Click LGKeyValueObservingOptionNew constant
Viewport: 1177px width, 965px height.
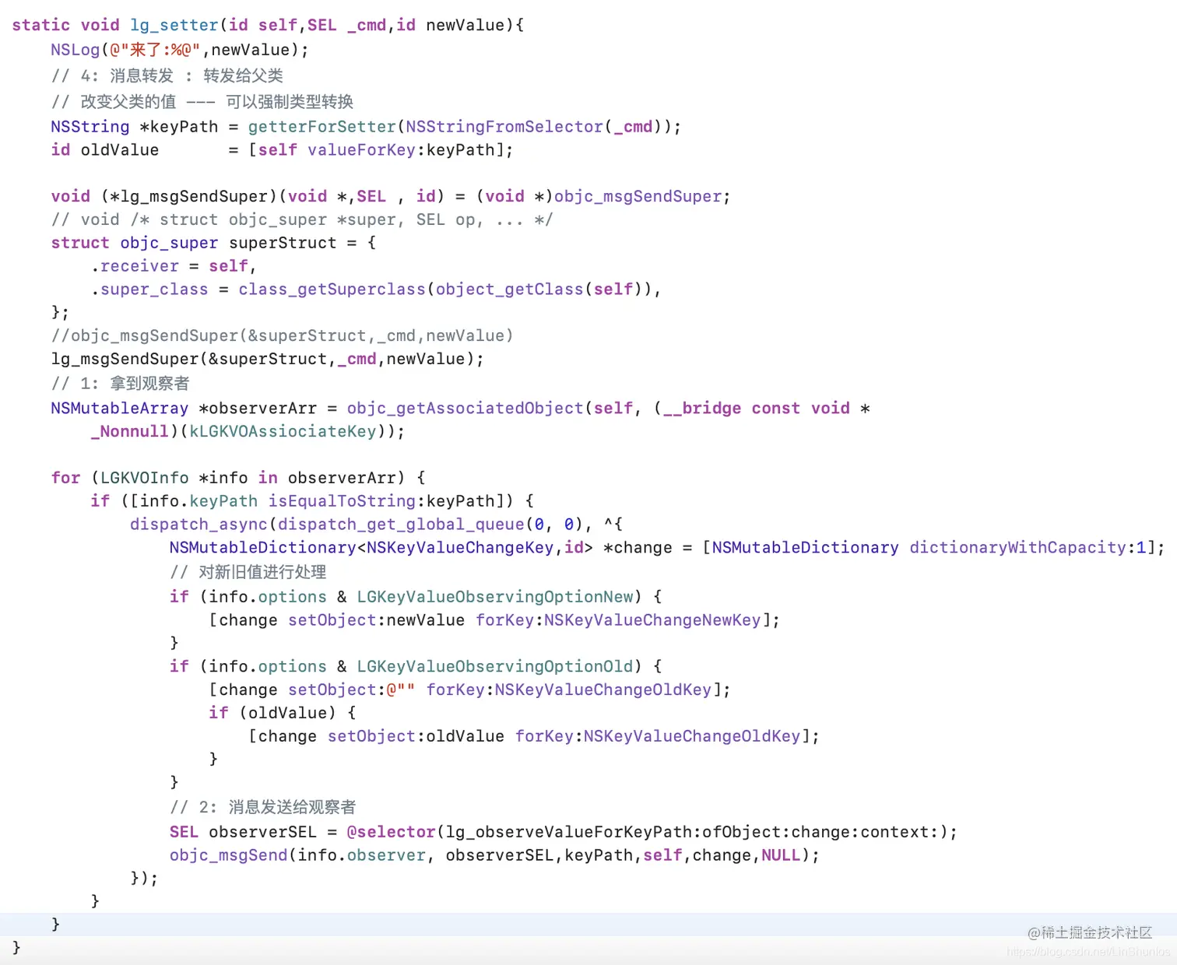(x=495, y=597)
